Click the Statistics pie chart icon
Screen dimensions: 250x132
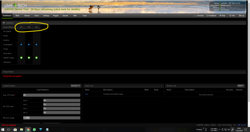pos(4,23)
